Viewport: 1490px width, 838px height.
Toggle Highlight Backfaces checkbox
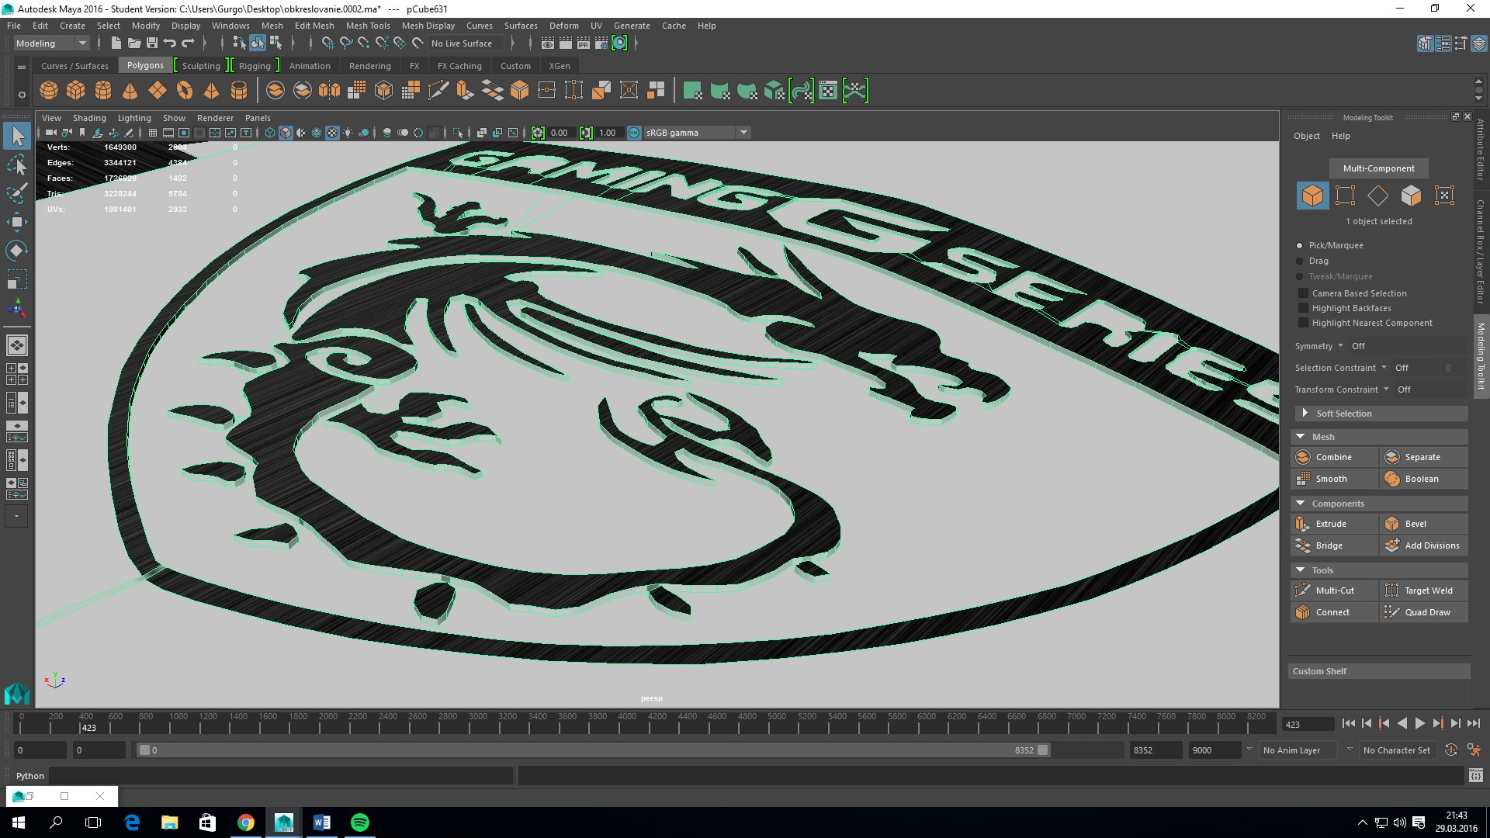[1303, 308]
